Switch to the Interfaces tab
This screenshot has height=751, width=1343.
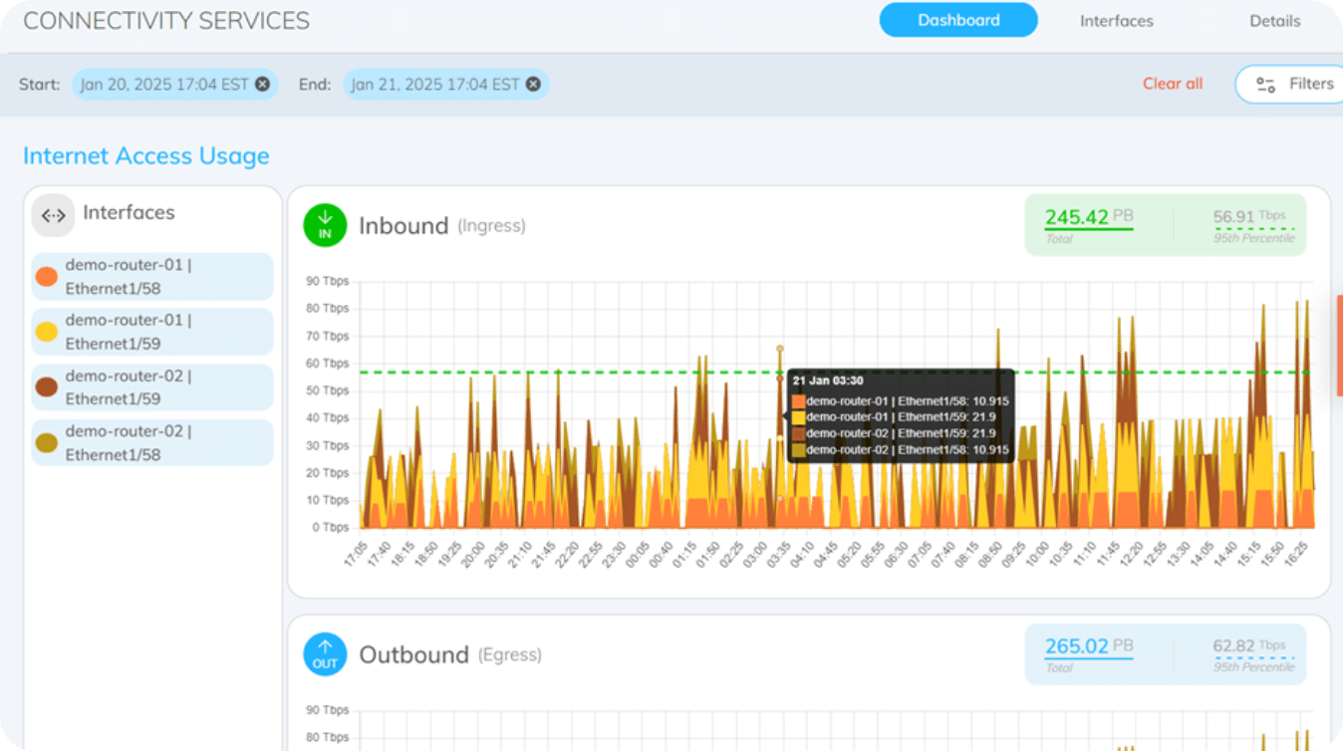(x=1116, y=21)
